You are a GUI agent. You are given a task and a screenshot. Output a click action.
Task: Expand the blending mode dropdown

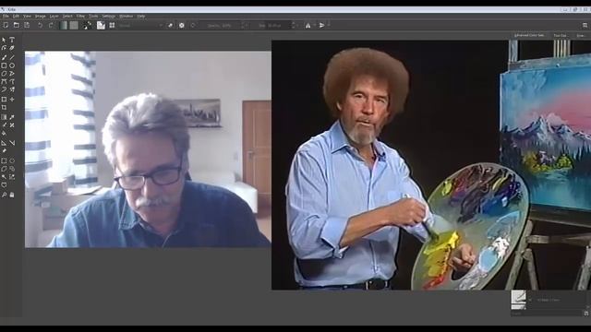click(141, 26)
